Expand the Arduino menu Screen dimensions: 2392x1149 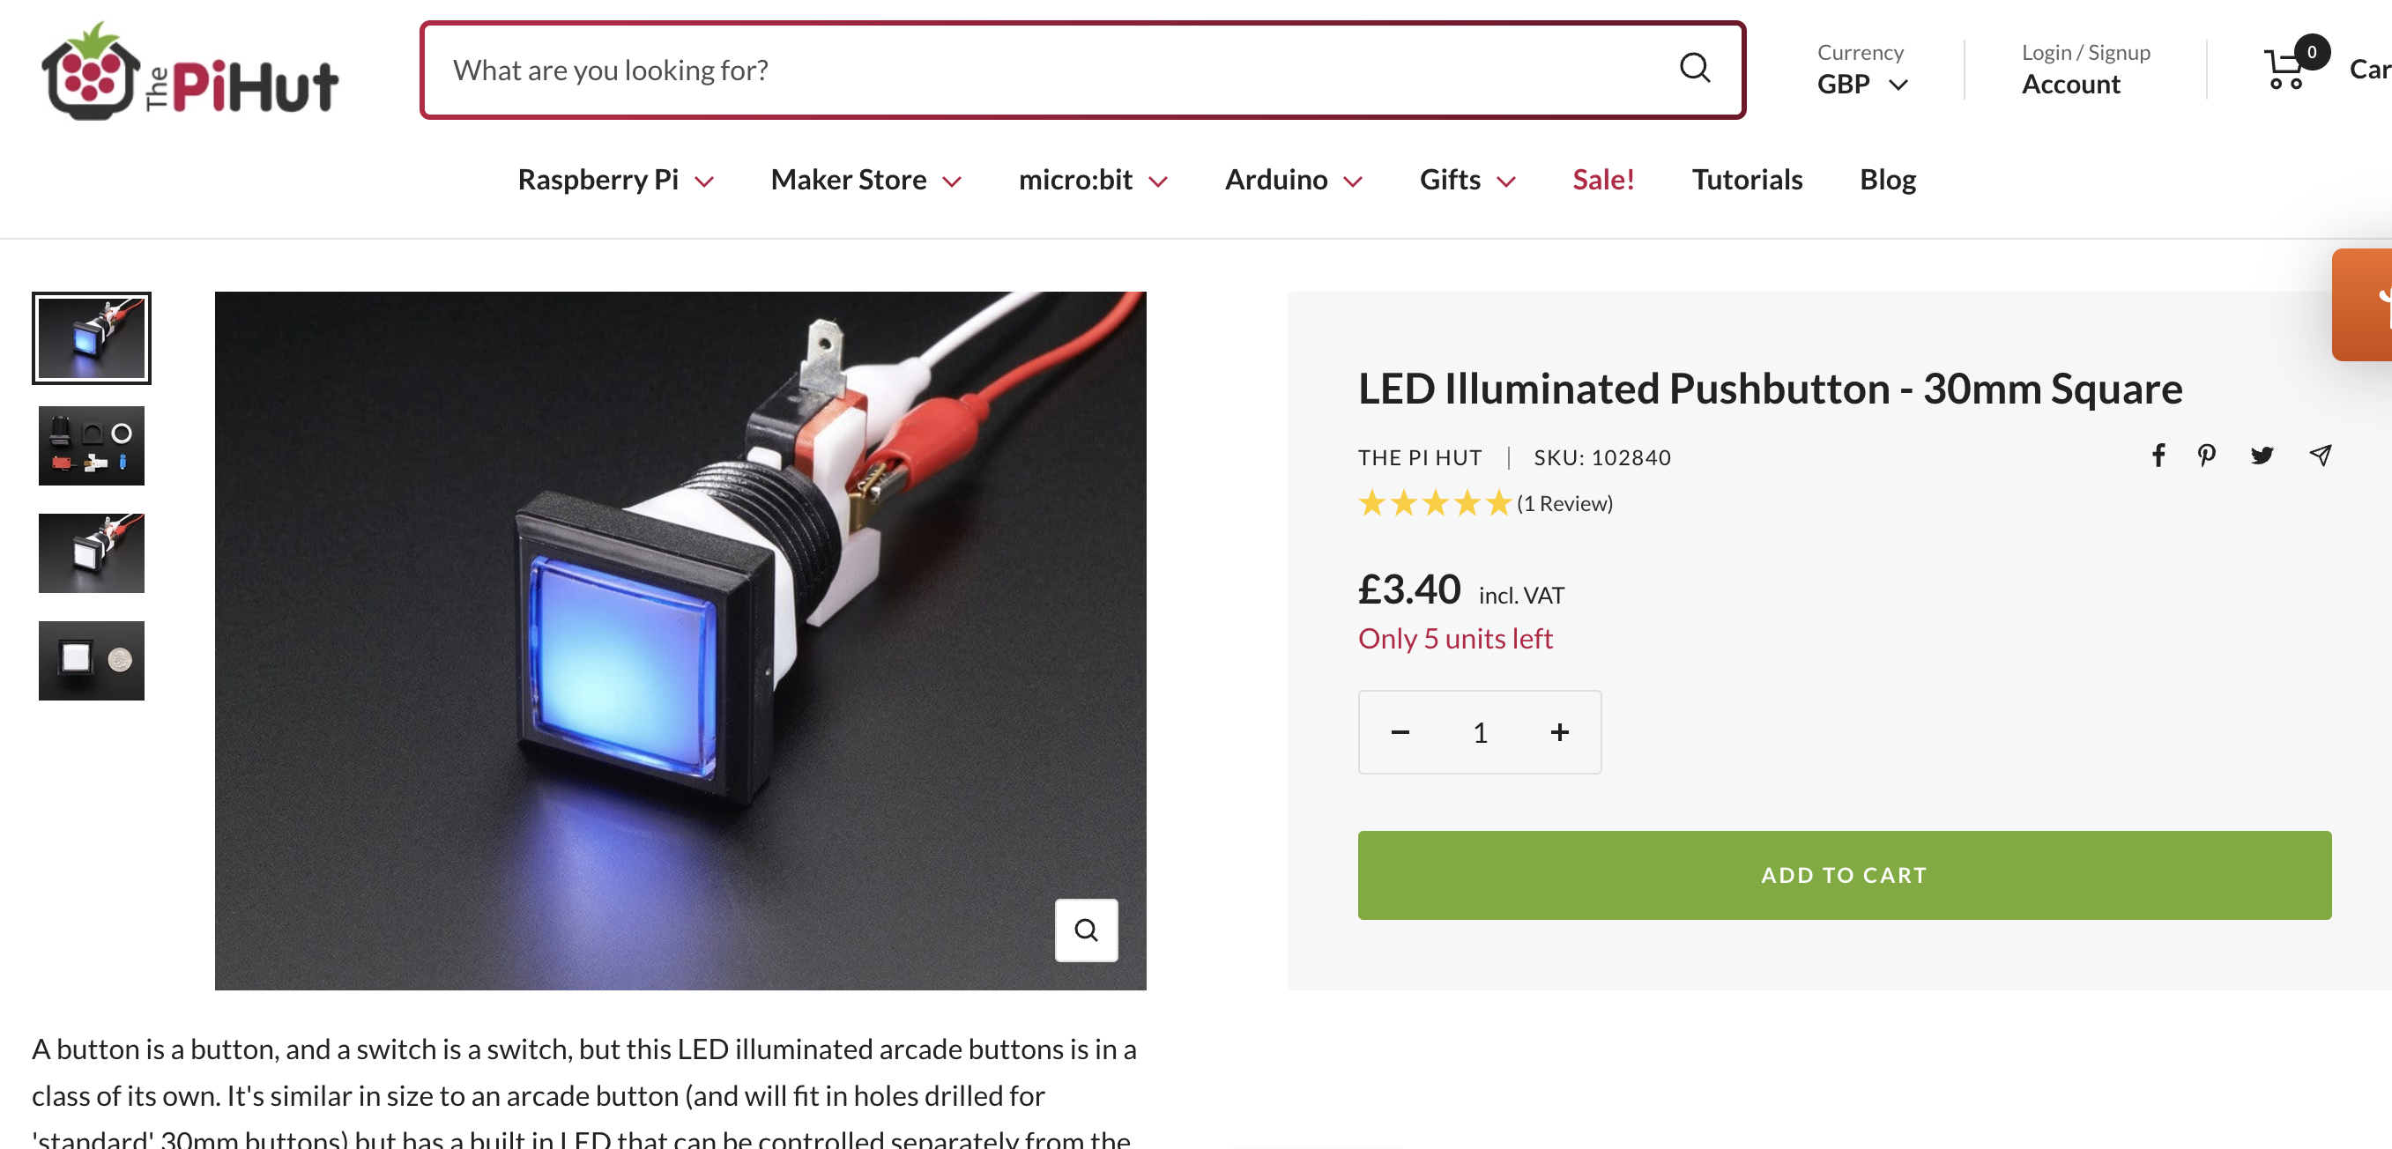pyautogui.click(x=1293, y=180)
